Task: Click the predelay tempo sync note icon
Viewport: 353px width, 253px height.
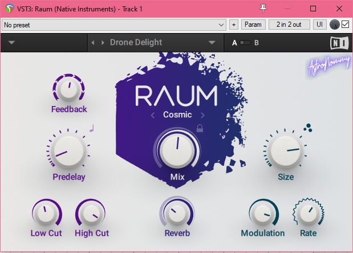Action: [91, 128]
